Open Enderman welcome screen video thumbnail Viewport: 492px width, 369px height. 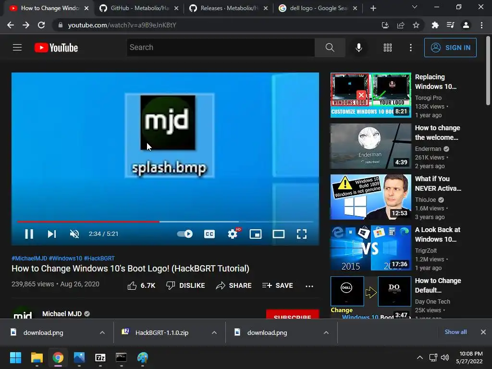point(370,146)
